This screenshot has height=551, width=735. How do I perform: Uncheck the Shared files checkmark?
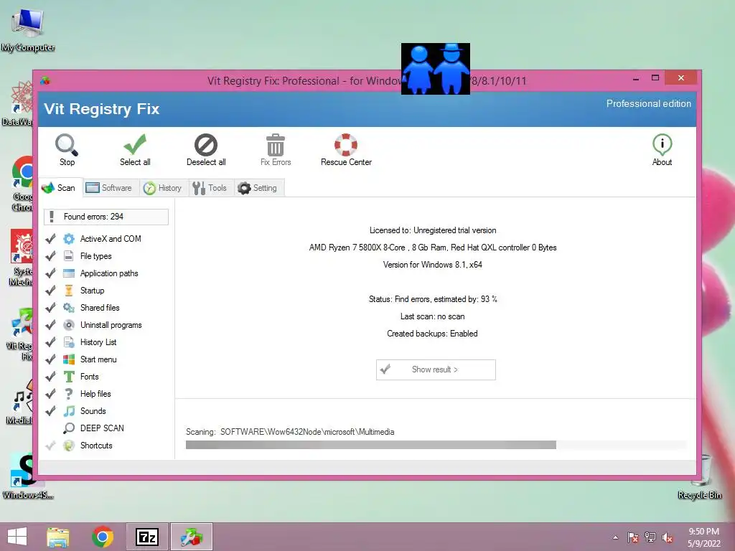(50, 308)
